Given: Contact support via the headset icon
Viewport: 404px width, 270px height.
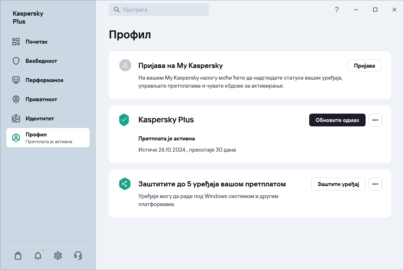Looking at the screenshot, I should [x=78, y=256].
